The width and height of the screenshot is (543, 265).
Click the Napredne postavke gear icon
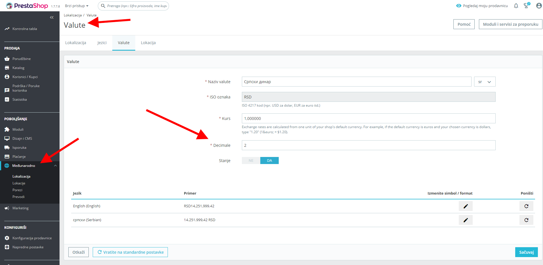pos(7,247)
